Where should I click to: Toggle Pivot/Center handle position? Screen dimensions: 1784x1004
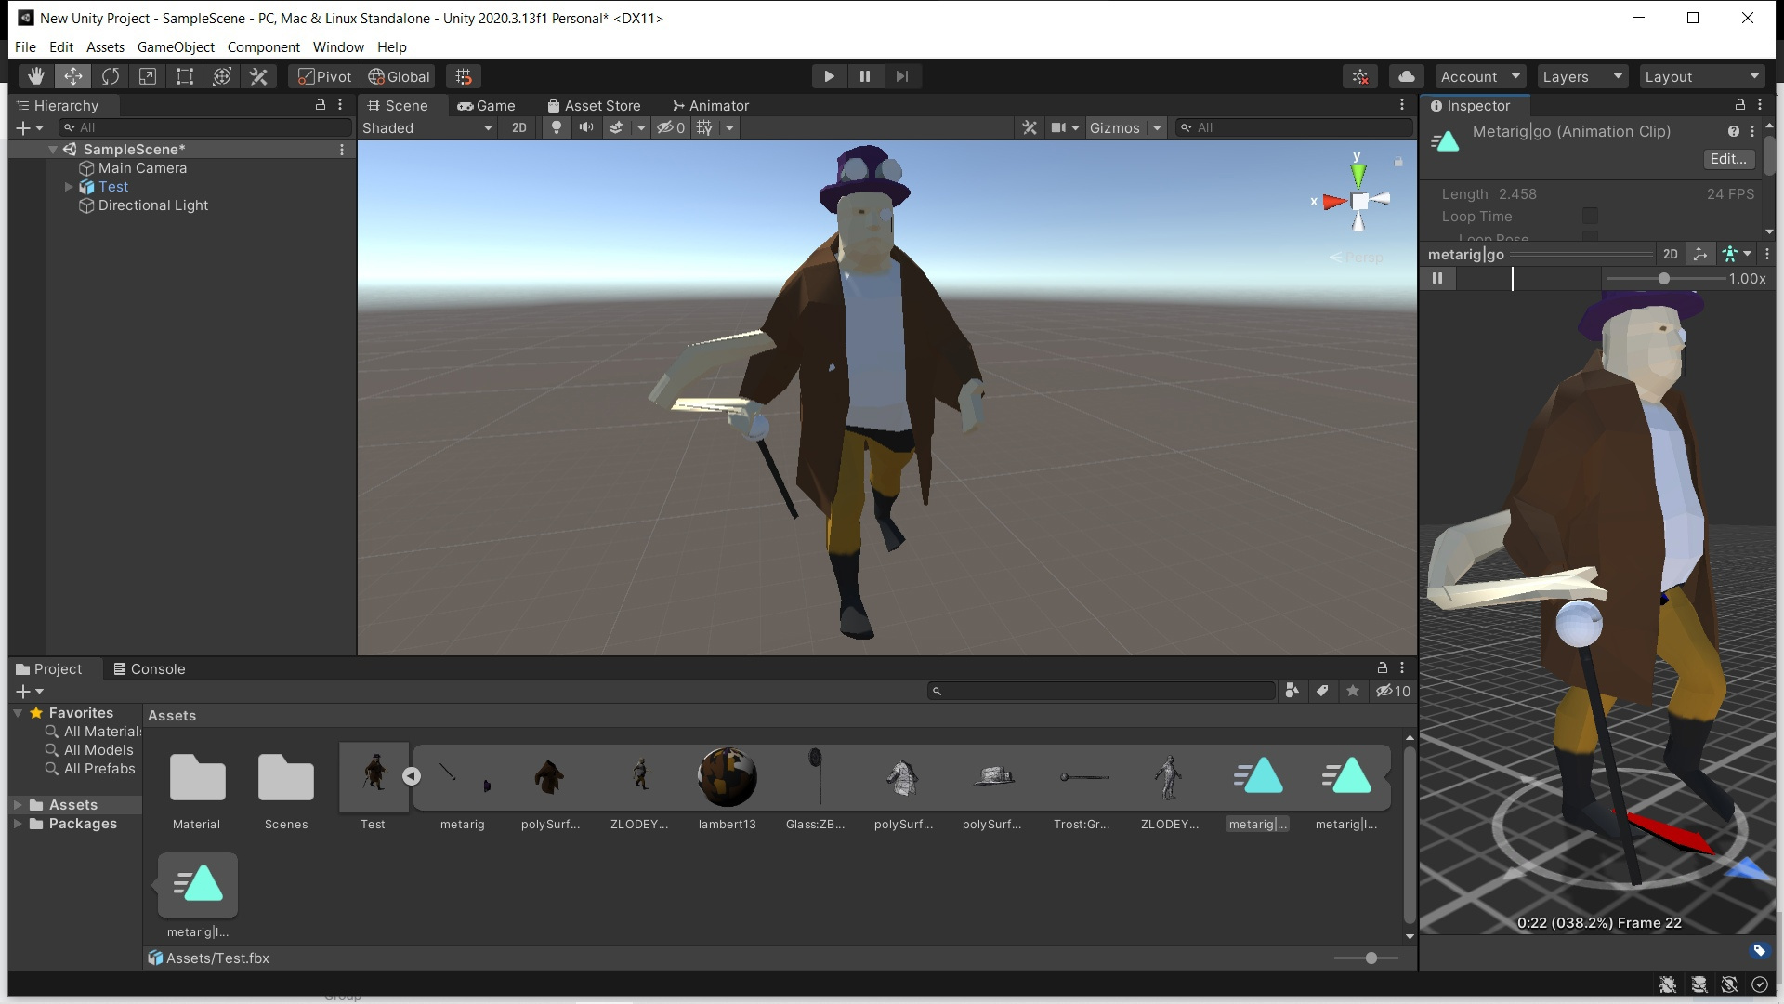click(324, 76)
